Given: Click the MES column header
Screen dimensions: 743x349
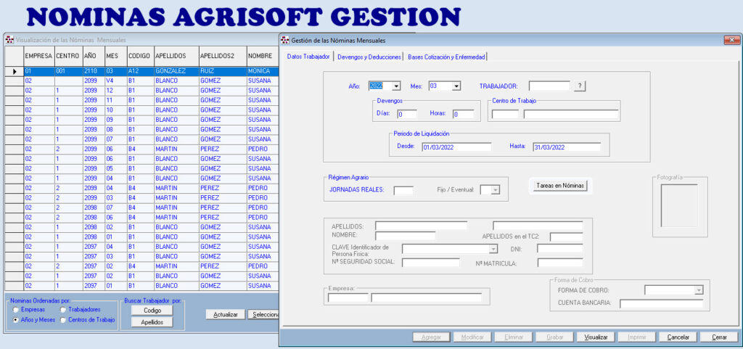Looking at the screenshot, I should [116, 56].
